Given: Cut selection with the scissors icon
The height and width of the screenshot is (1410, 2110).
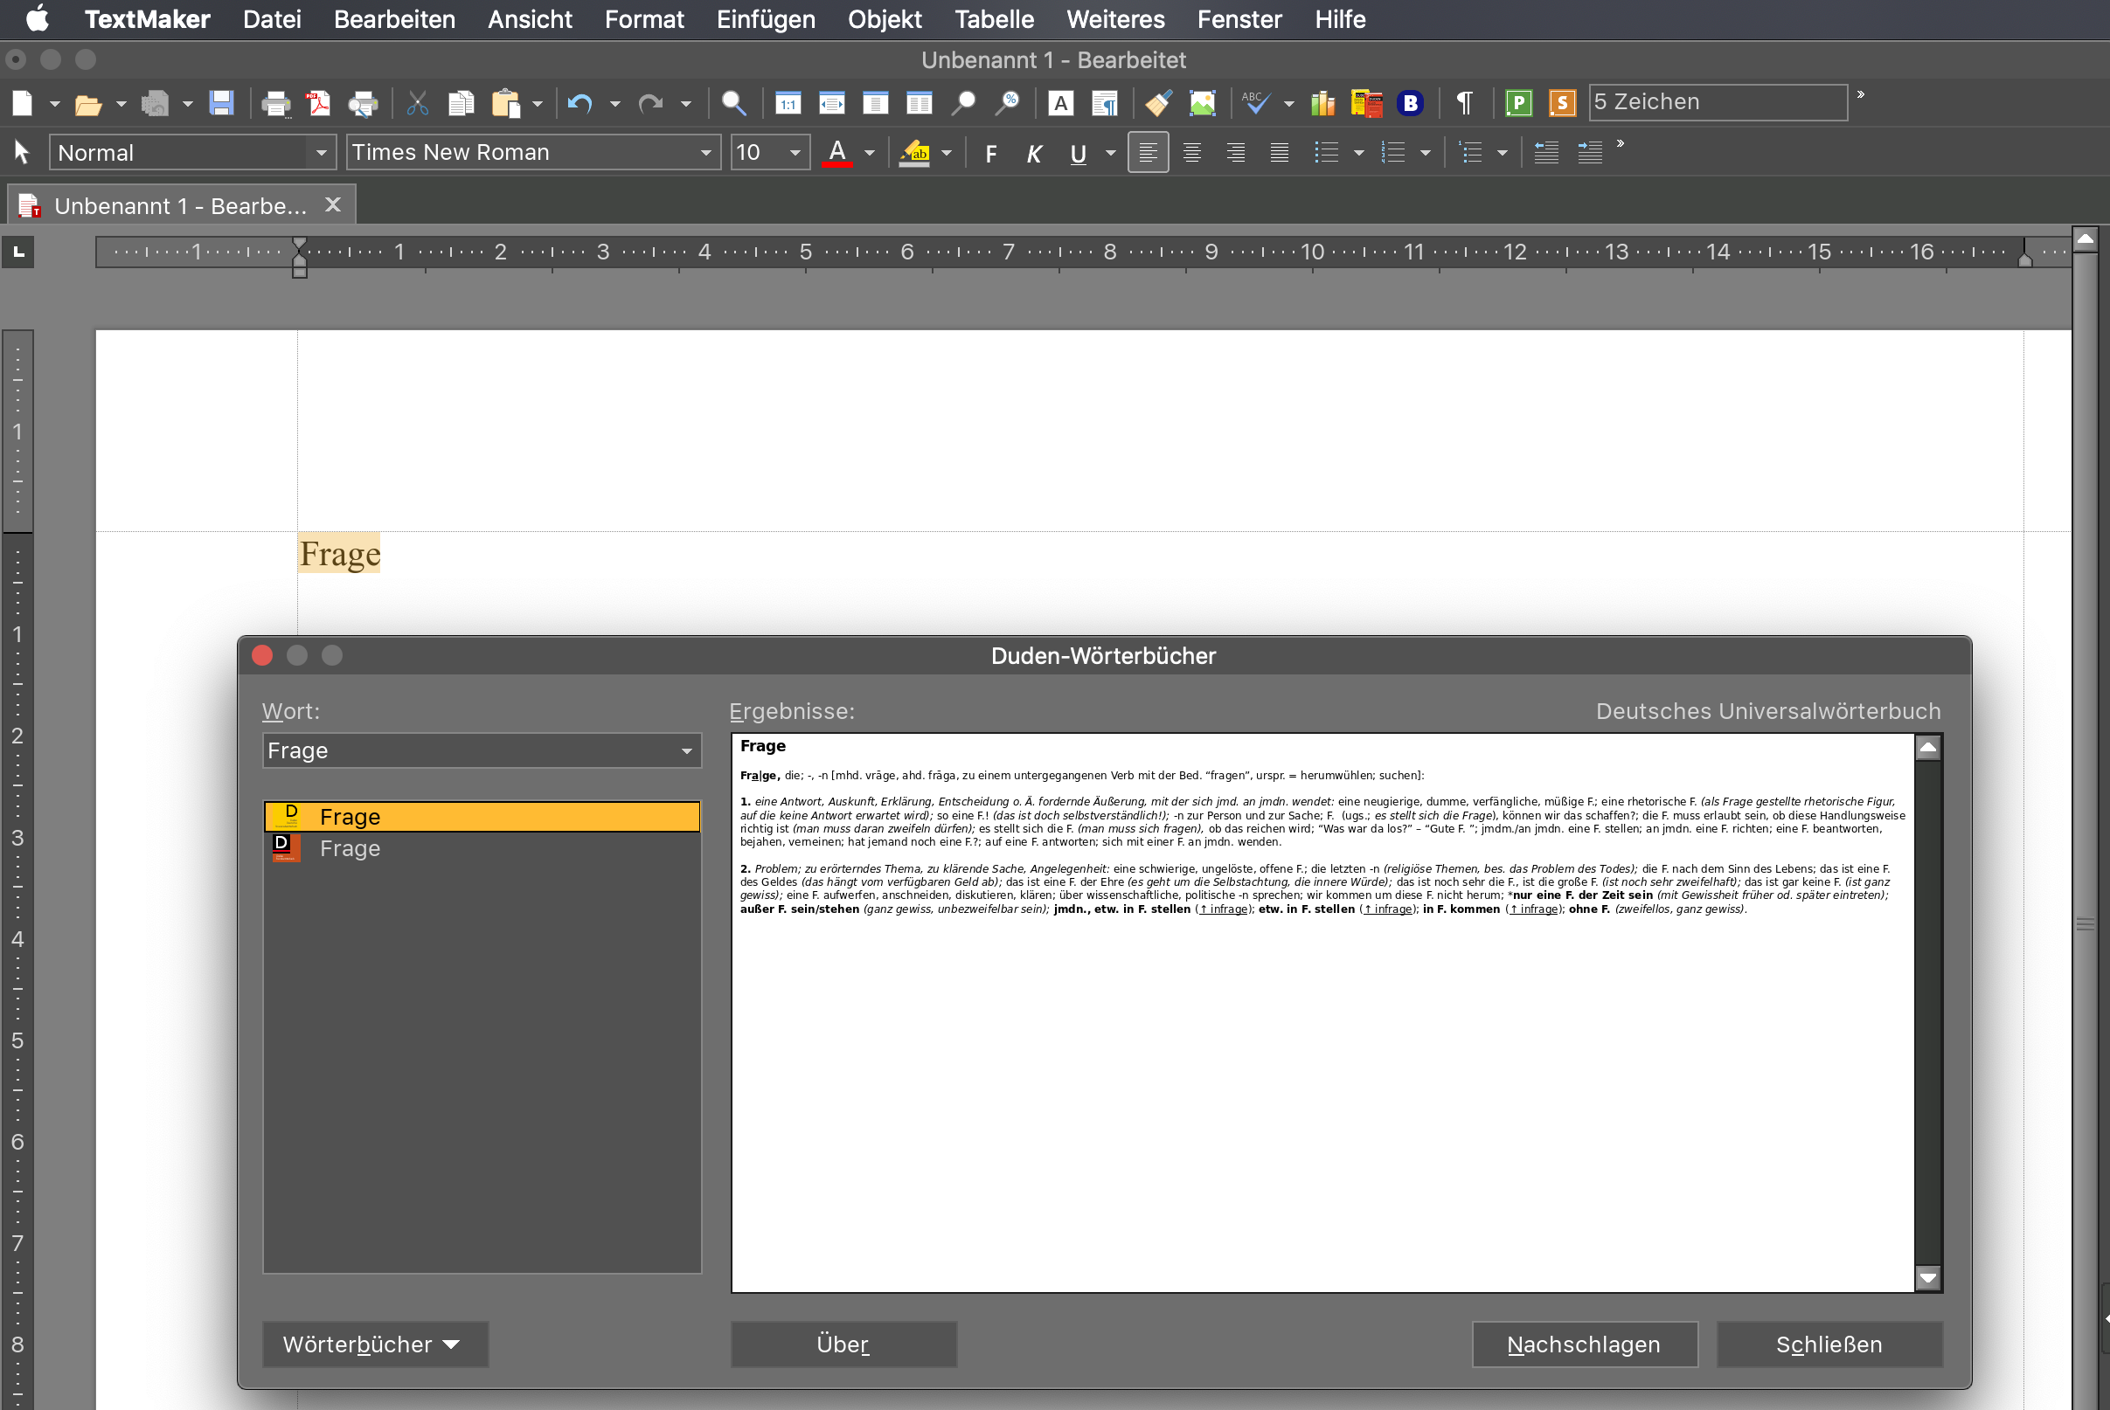Looking at the screenshot, I should pyautogui.click(x=417, y=103).
